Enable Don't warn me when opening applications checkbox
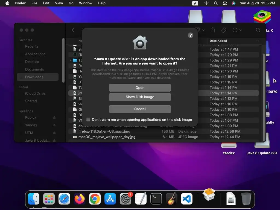The width and height of the screenshot is (280, 210). click(x=88, y=119)
